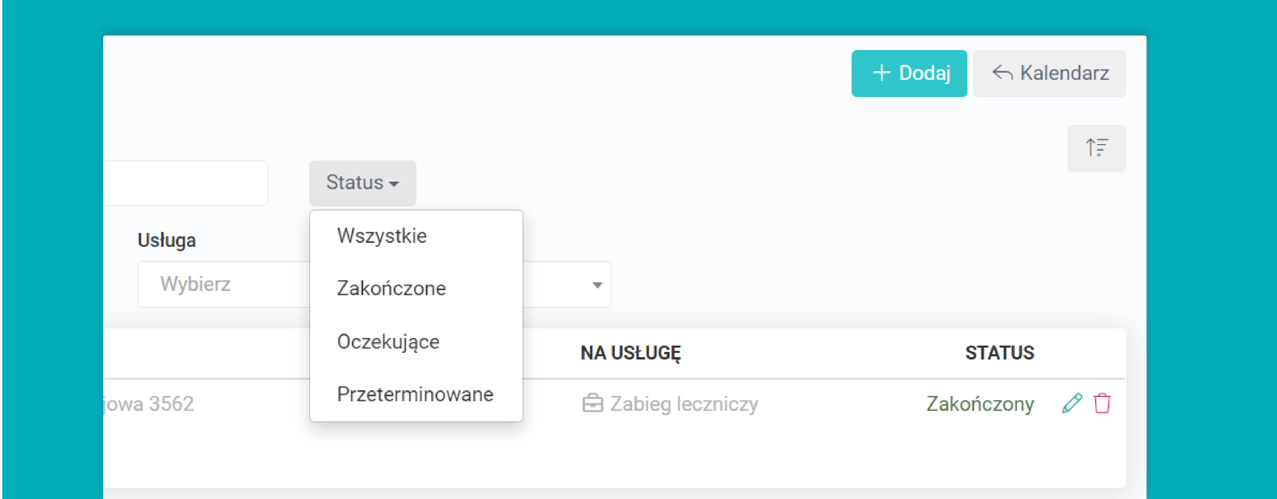Click the Usługa field label
1277x499 pixels.
pos(167,241)
